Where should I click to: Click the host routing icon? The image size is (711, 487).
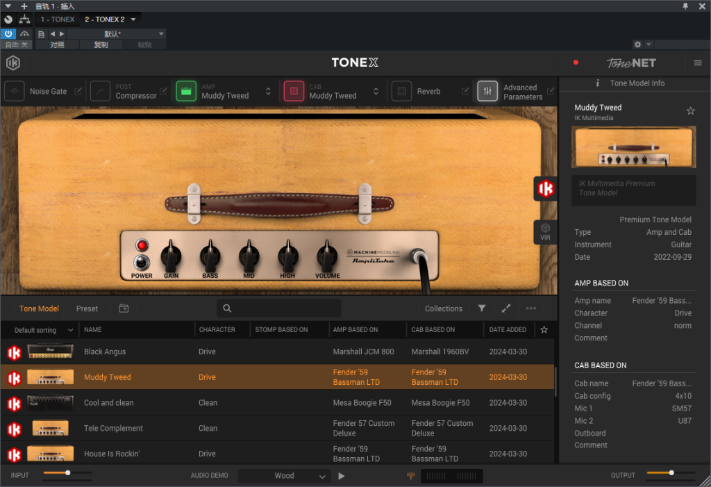(x=24, y=19)
